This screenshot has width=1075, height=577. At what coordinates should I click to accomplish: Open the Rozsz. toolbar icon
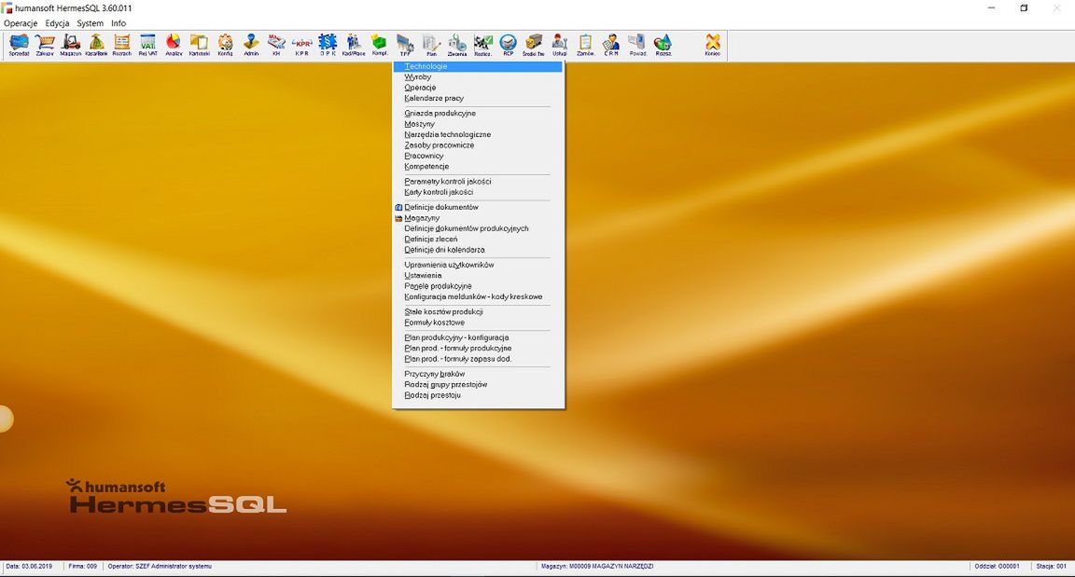click(663, 45)
